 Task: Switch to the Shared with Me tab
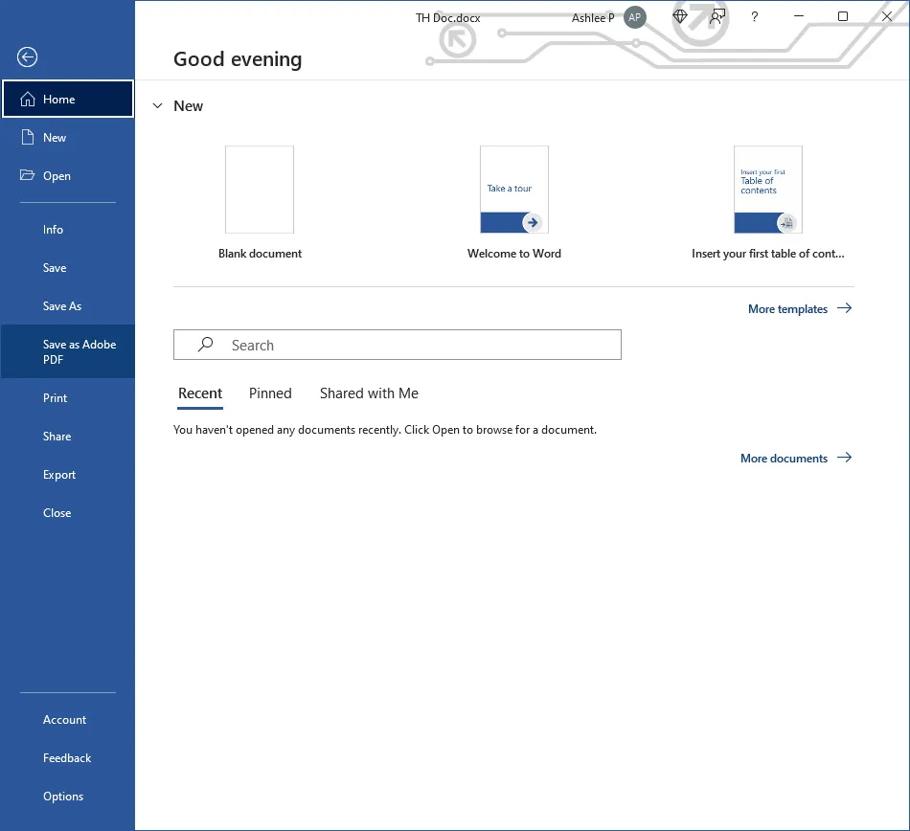point(369,393)
